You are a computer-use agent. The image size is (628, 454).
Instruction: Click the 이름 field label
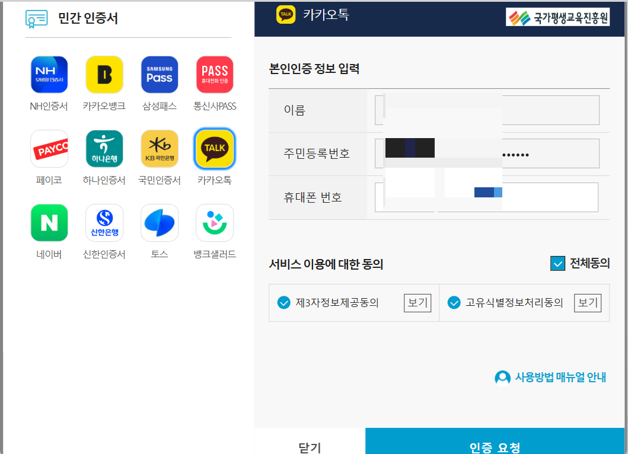(295, 110)
